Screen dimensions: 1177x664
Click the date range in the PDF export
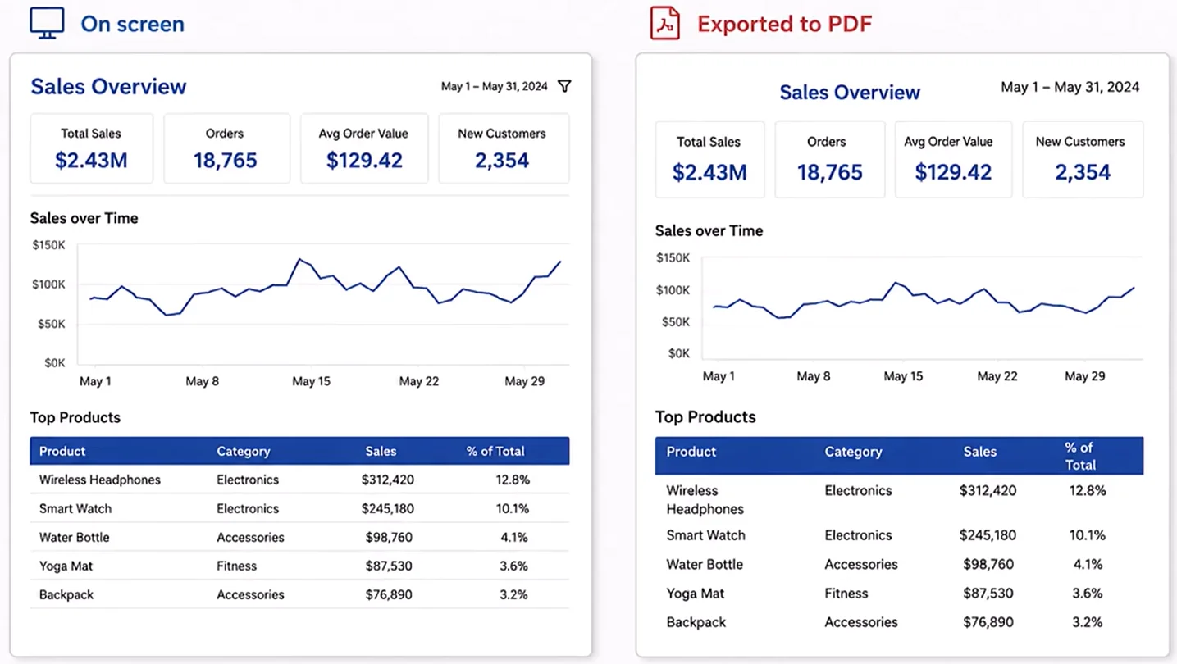[x=1070, y=87]
